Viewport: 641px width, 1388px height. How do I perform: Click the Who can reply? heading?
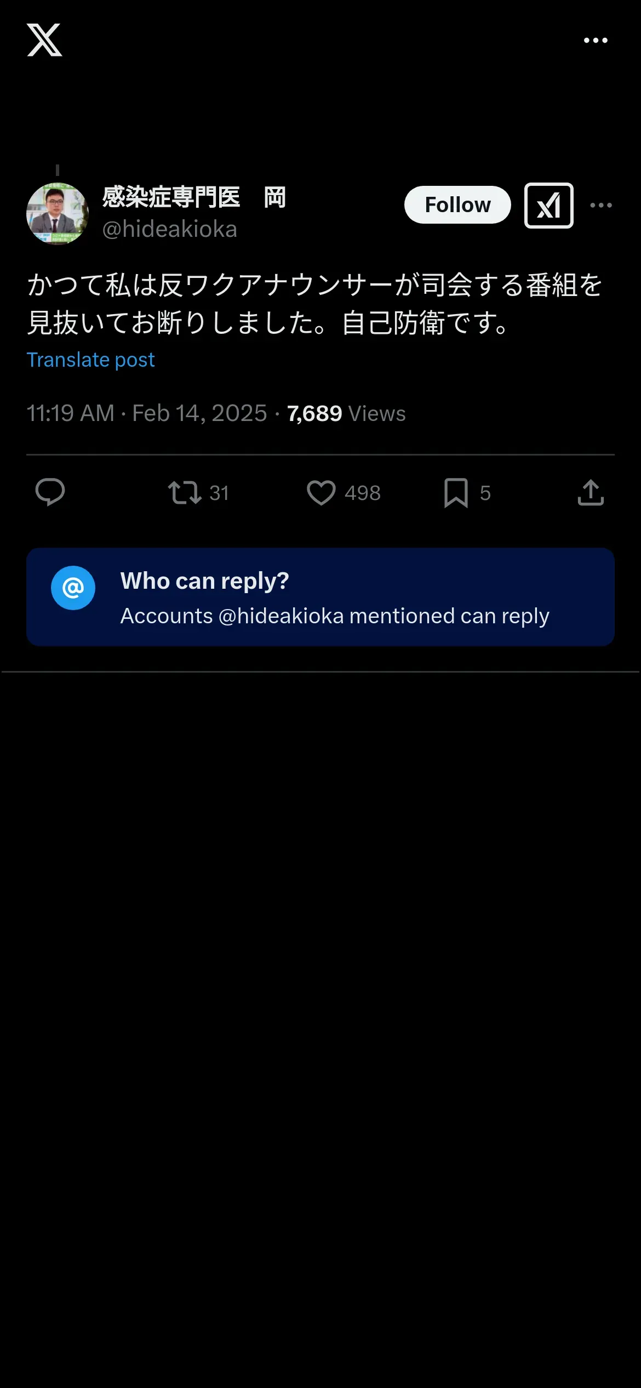click(x=205, y=581)
